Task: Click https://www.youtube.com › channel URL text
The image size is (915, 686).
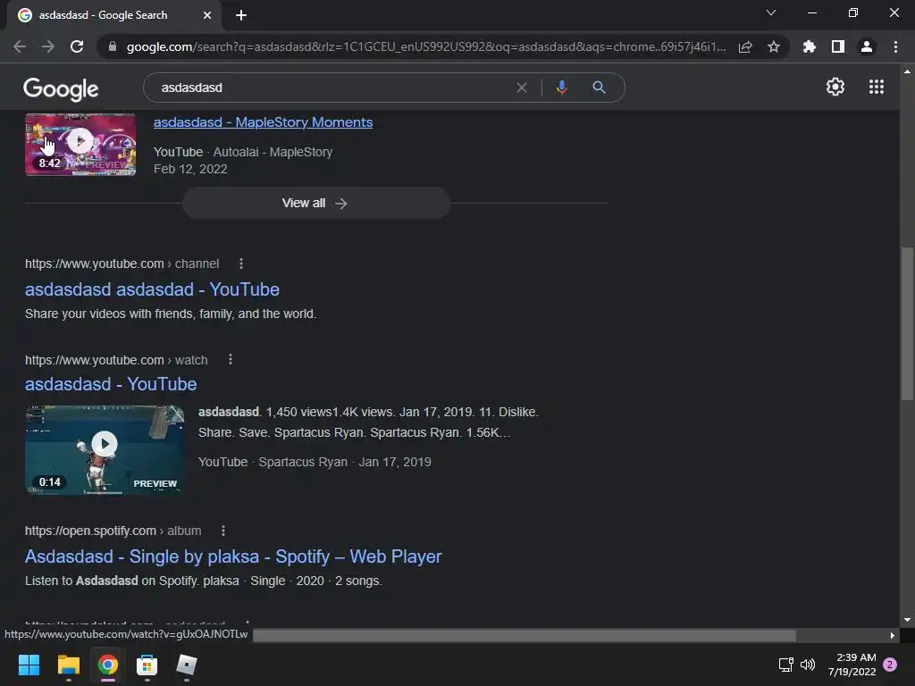Action: 122,264
